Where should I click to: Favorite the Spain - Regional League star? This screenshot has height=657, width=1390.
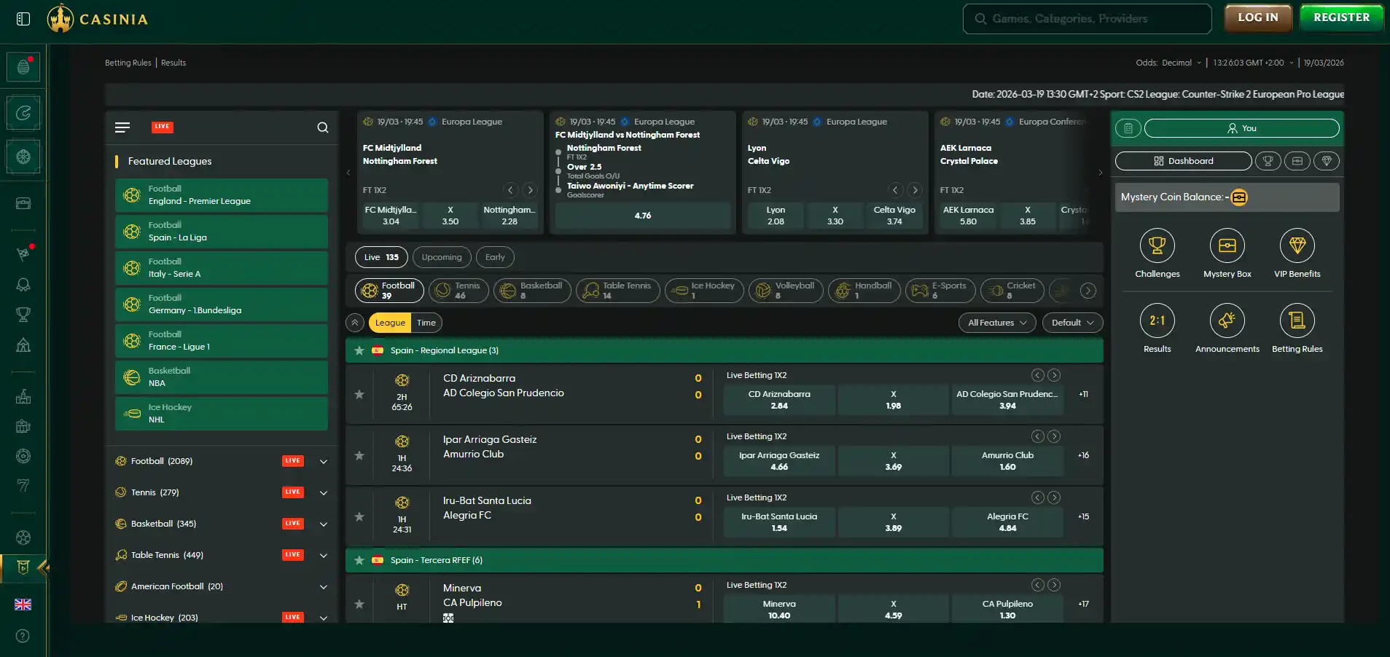tap(359, 350)
